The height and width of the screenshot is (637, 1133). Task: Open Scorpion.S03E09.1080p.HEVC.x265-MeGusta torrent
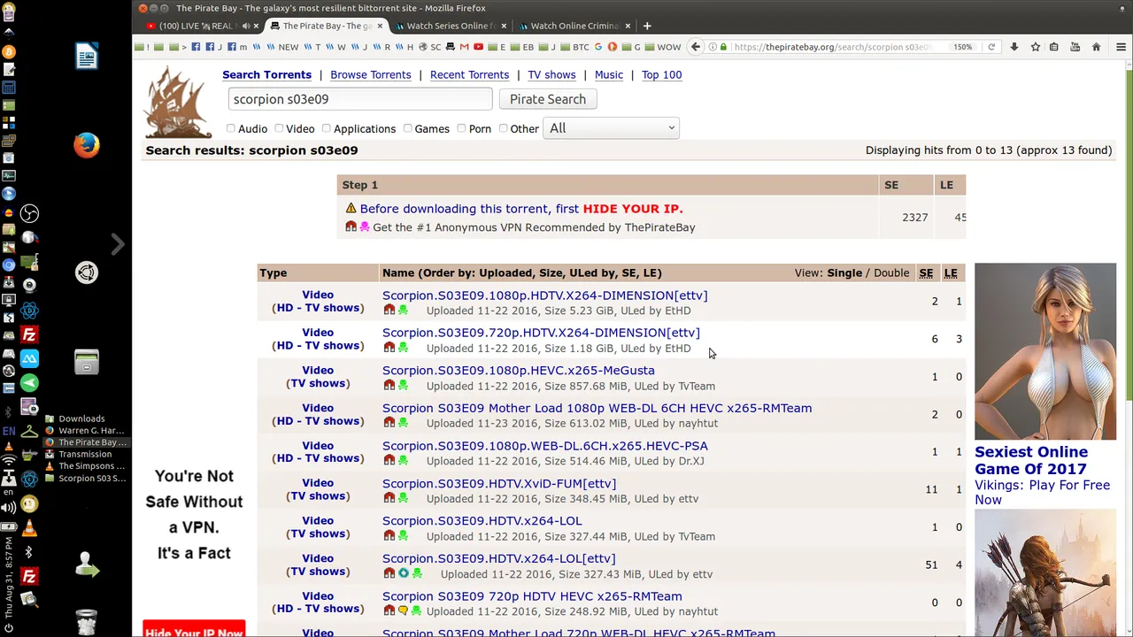click(518, 371)
